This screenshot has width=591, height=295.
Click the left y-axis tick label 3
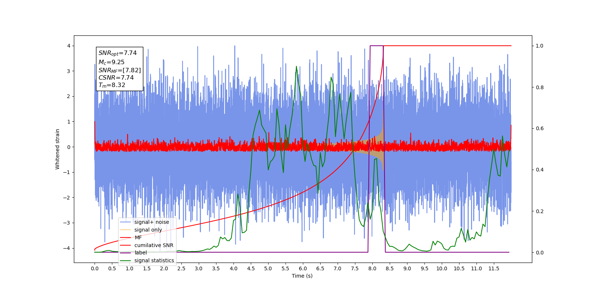coord(69,71)
